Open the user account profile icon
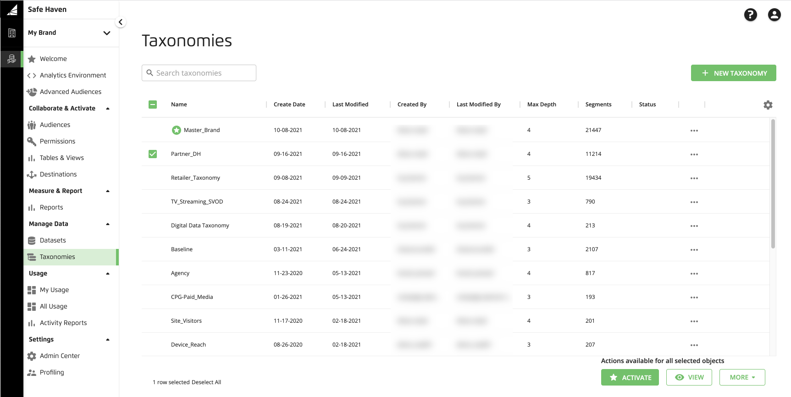791x397 pixels. click(774, 15)
